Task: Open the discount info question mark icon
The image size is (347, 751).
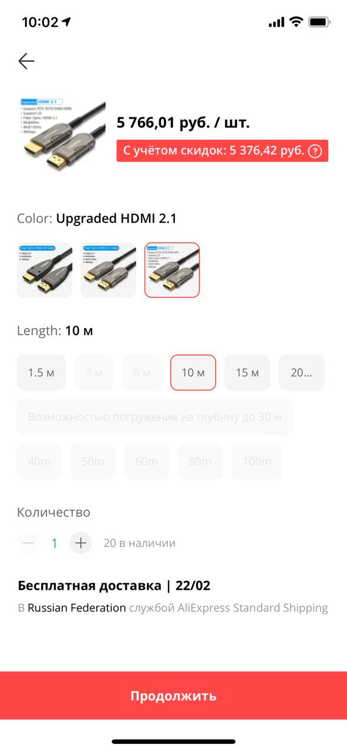Action: [x=315, y=151]
